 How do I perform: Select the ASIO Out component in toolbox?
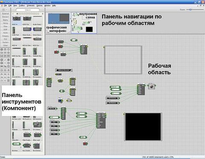pos(27,20)
